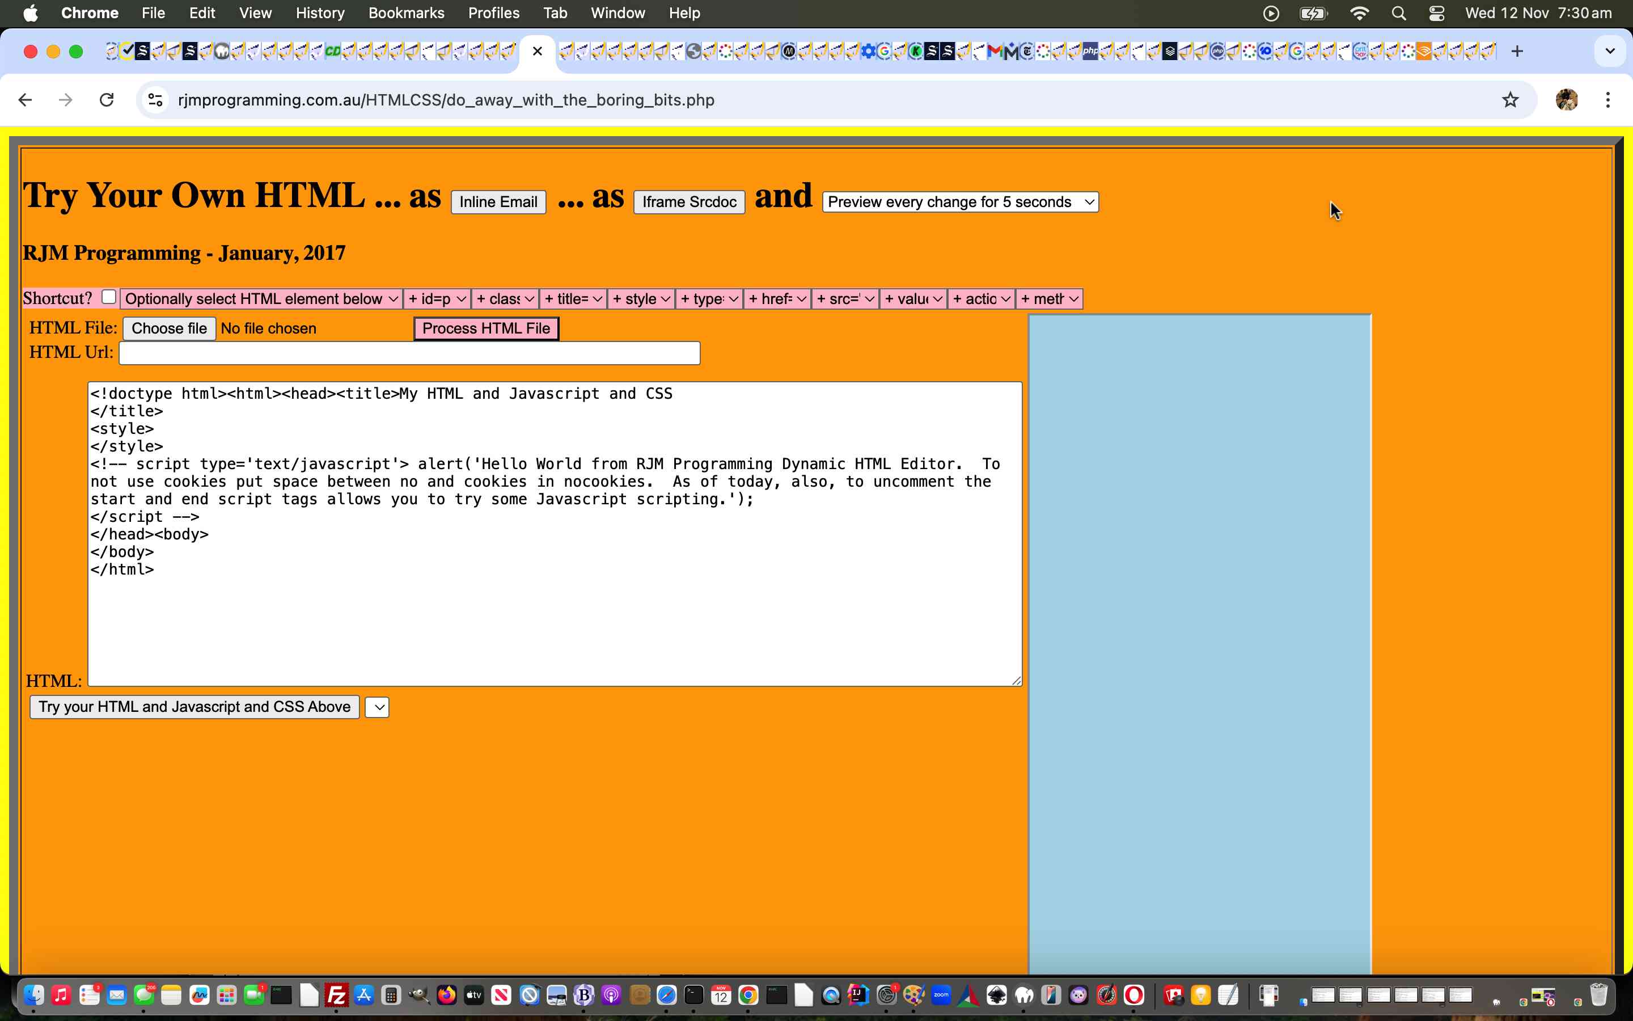This screenshot has height=1021, width=1633.
Task: Launch FileZilla from the Dock
Action: coord(337,995)
